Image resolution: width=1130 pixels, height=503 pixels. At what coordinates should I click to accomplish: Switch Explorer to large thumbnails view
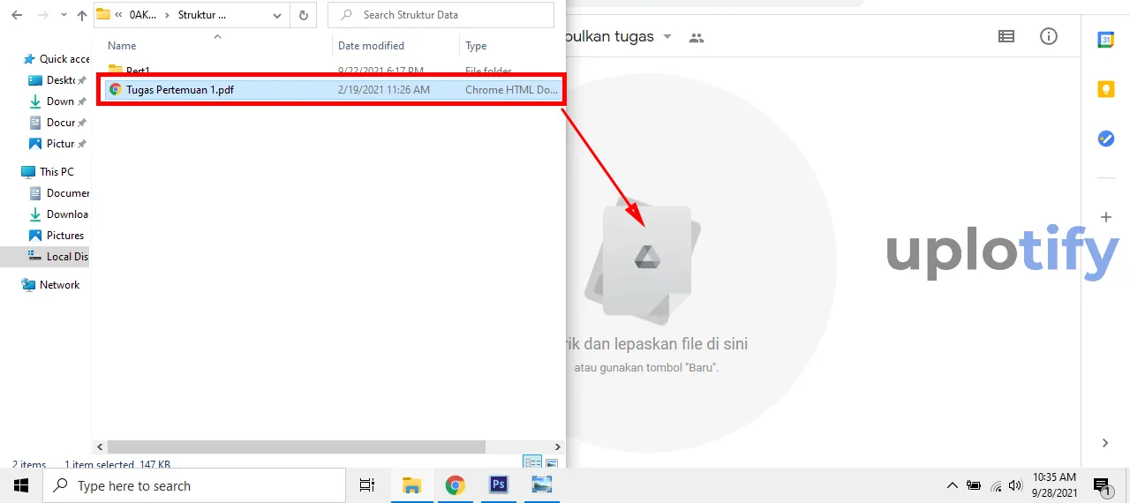click(552, 463)
